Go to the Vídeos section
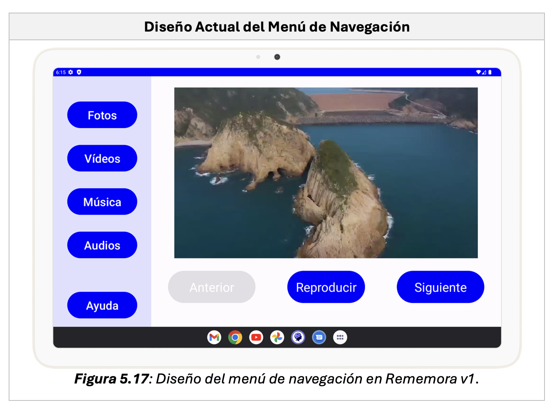 [x=102, y=159]
